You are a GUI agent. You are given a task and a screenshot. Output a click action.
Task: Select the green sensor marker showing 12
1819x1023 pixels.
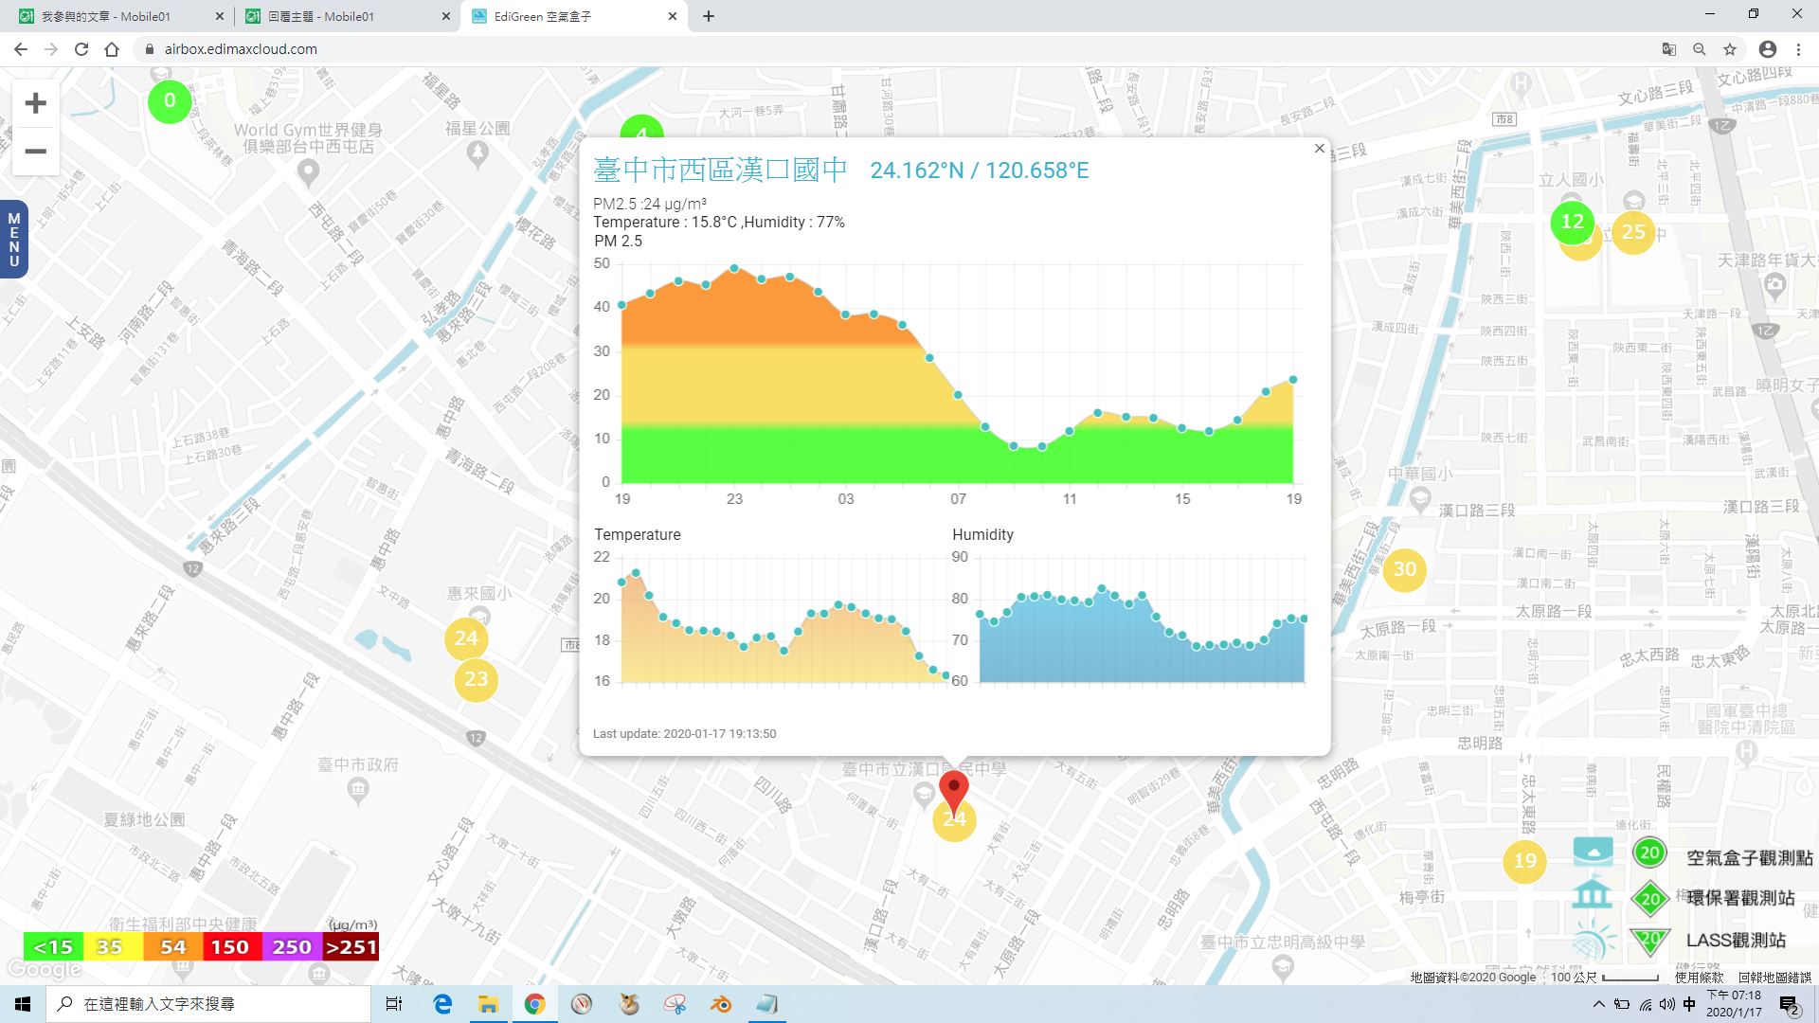pyautogui.click(x=1572, y=223)
